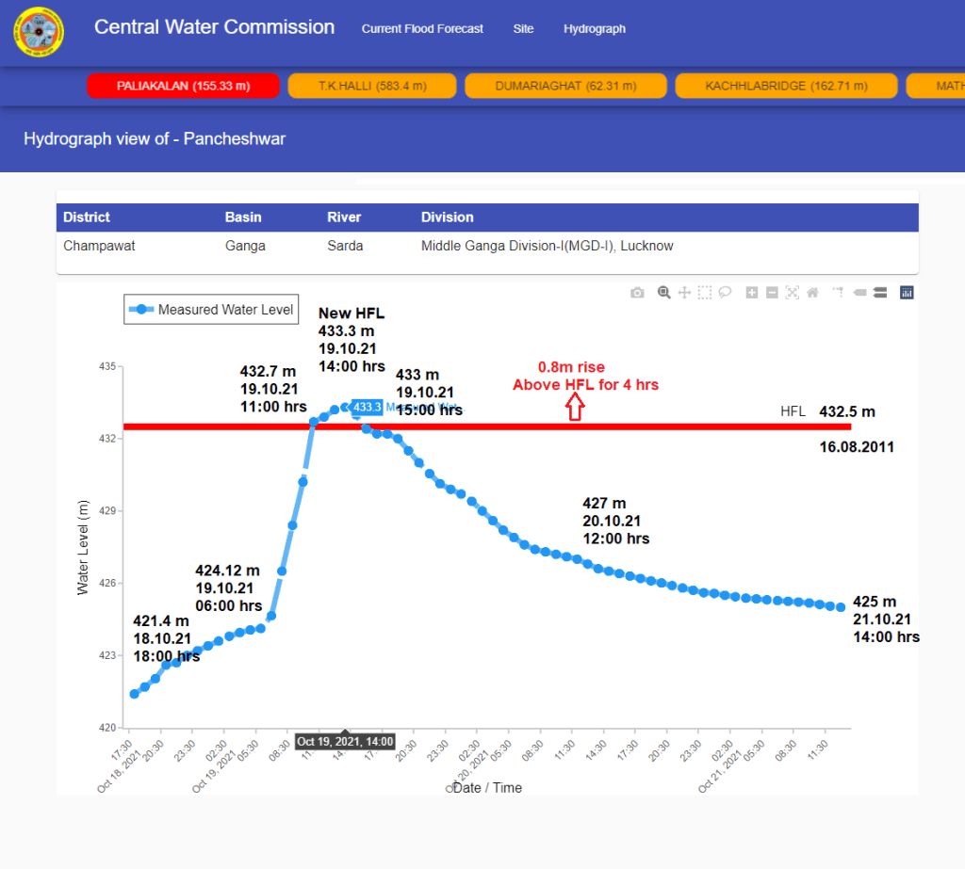Click the Zoom In plus icon

(x=752, y=293)
